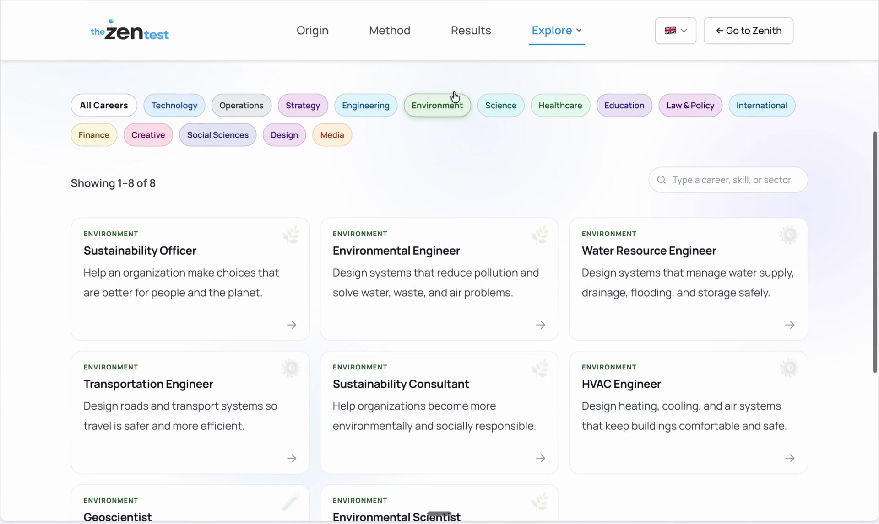Open the Results page
The height and width of the screenshot is (524, 879).
(471, 30)
